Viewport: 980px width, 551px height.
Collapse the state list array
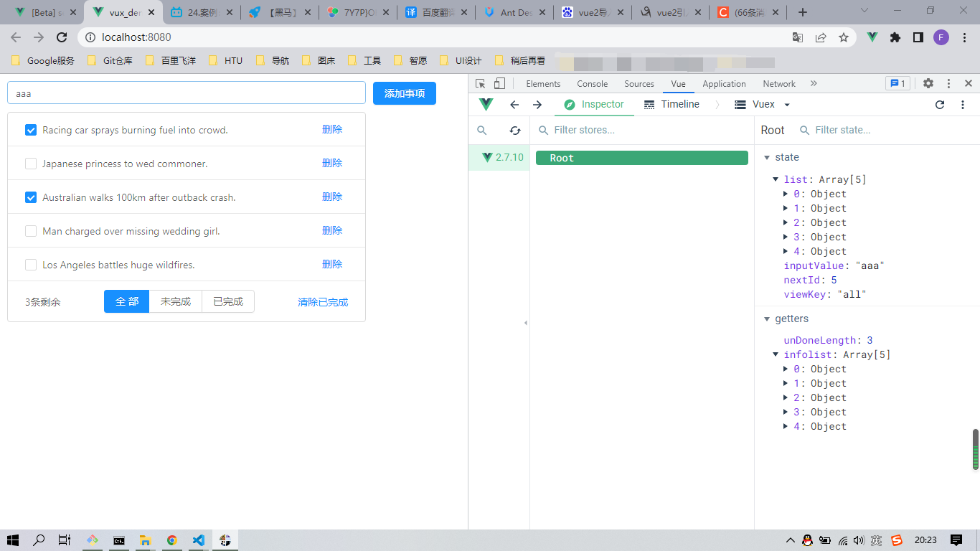click(776, 180)
